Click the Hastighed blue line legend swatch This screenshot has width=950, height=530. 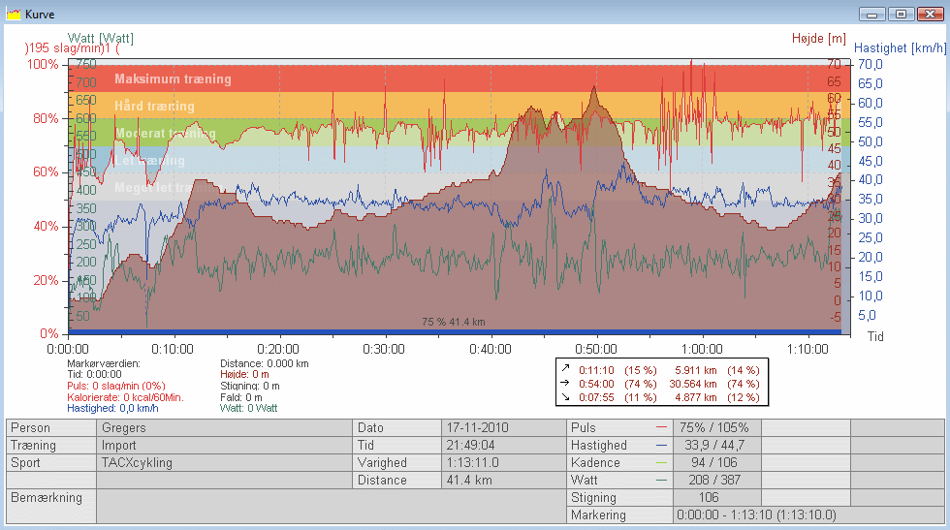661,445
